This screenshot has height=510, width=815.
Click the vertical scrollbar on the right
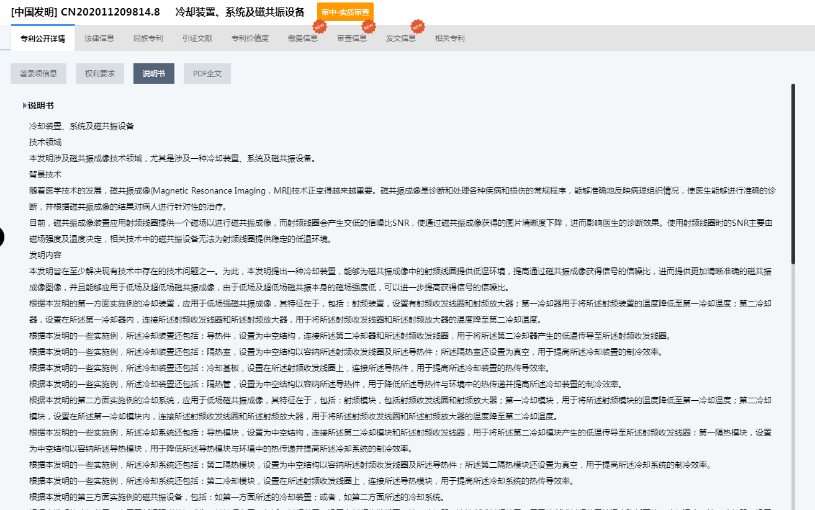pyautogui.click(x=793, y=174)
